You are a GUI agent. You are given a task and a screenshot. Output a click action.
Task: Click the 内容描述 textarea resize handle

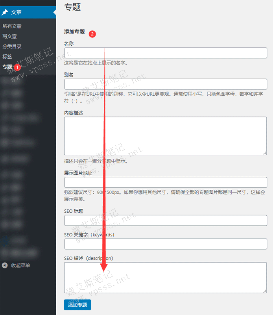tap(264, 152)
